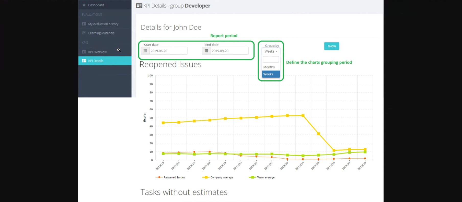Select KPI Details menu item
This screenshot has width=462, height=202.
[105, 61]
